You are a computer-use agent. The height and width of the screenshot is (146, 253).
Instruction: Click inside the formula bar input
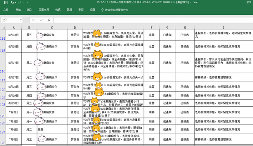(x=152, y=20)
